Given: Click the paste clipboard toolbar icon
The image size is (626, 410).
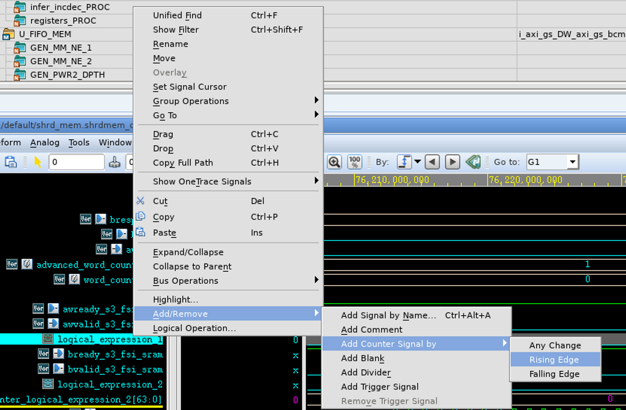Looking at the screenshot, I should (11, 162).
